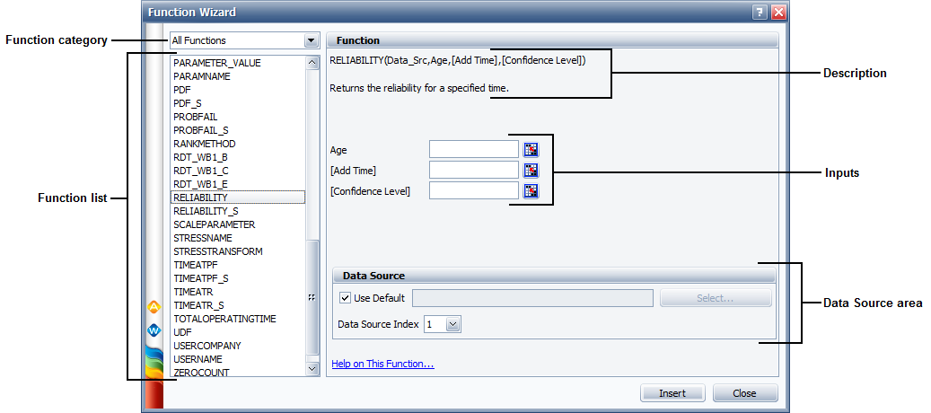This screenshot has width=931, height=413.
Task: Select TIMEATR function in the list
Action: 193,292
